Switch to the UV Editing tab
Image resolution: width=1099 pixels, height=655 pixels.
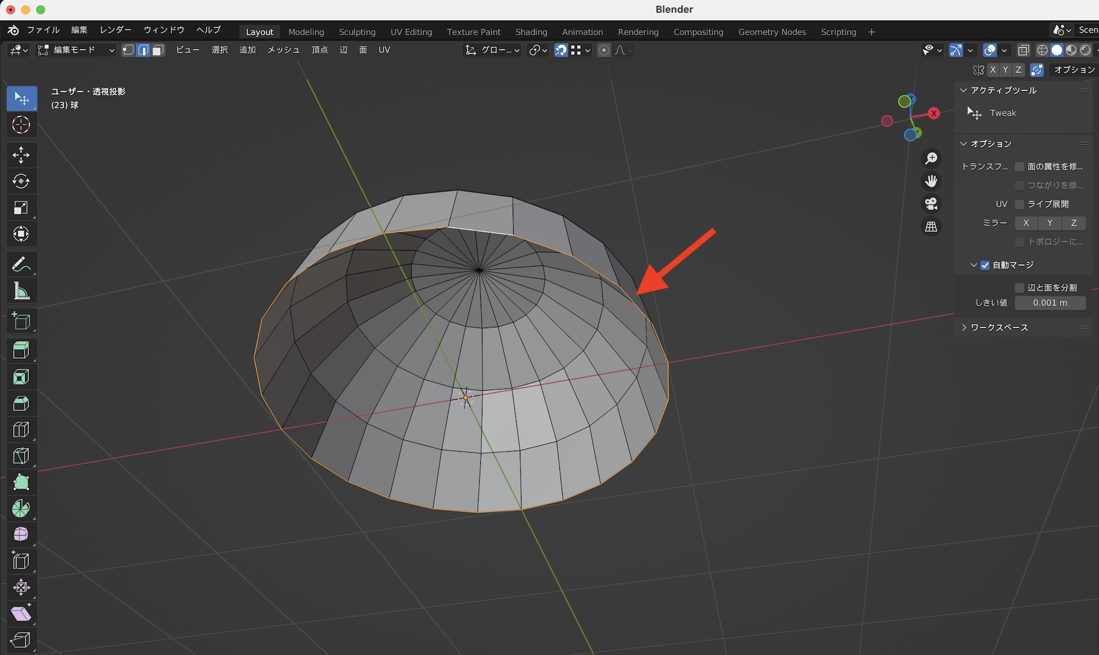pos(411,32)
